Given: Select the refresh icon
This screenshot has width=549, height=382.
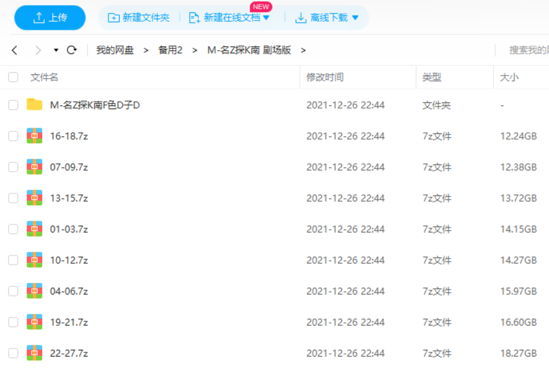Looking at the screenshot, I should (x=72, y=50).
